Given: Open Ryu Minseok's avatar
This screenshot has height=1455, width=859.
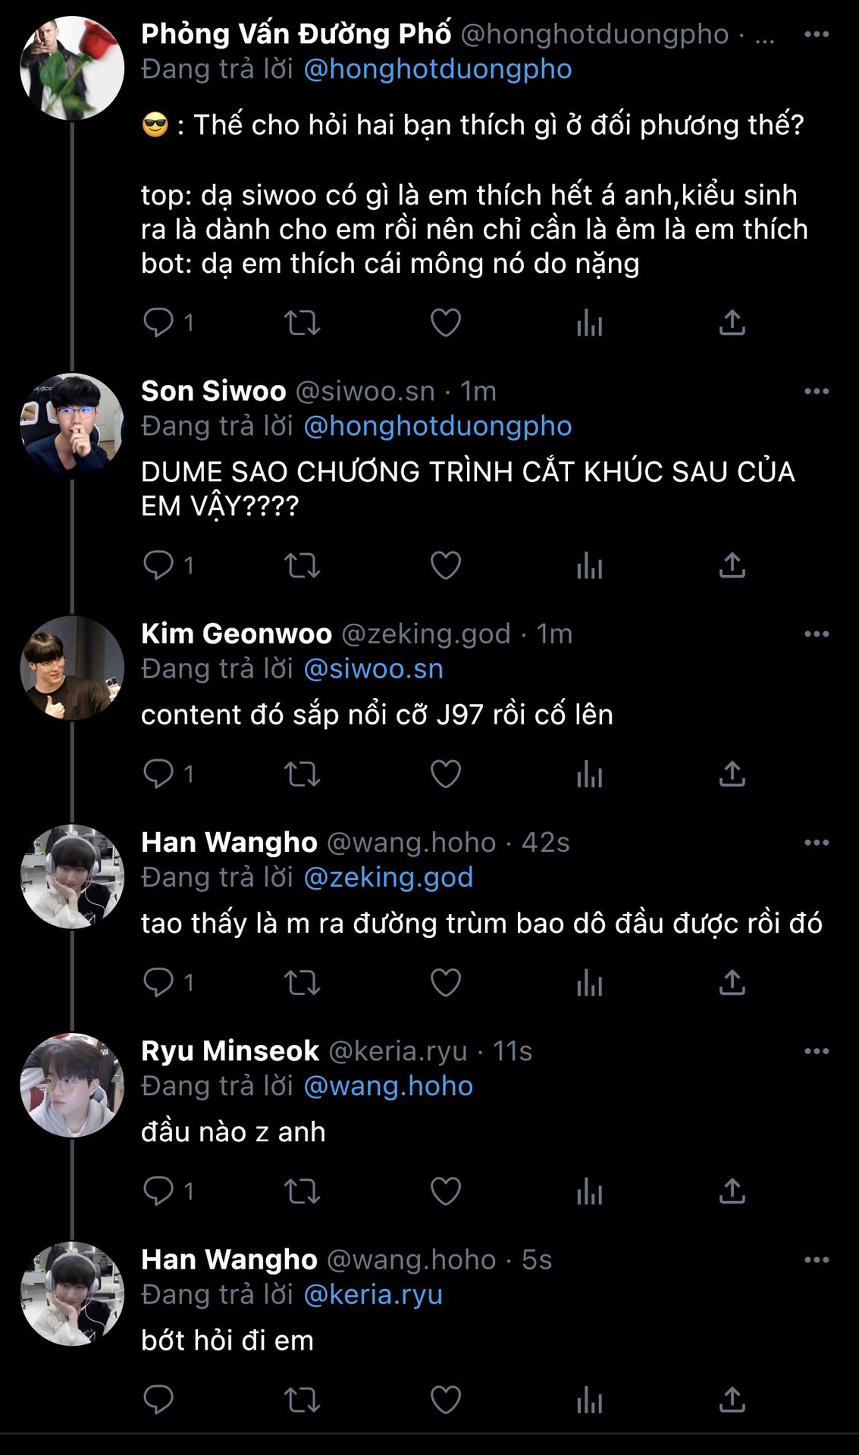Looking at the screenshot, I should (x=72, y=1084).
